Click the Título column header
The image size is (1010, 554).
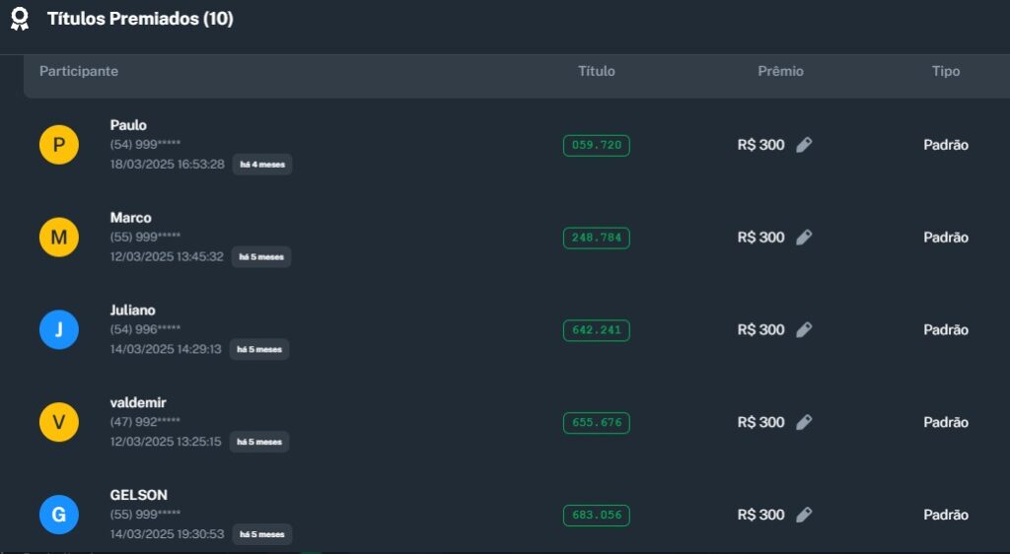click(596, 71)
